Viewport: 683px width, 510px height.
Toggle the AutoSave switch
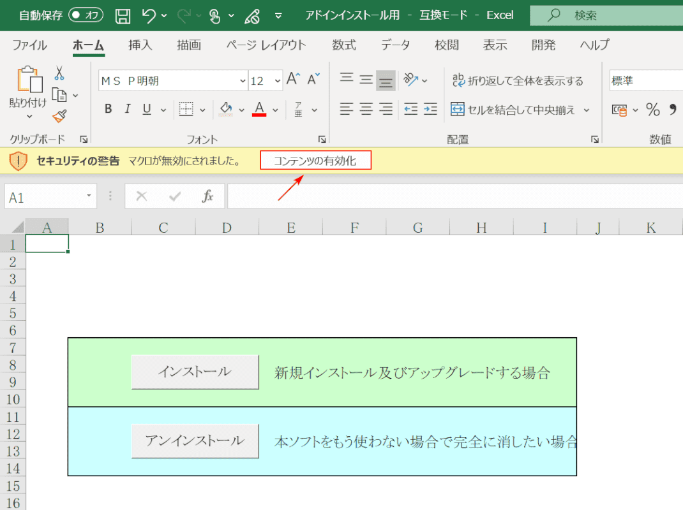[x=86, y=15]
